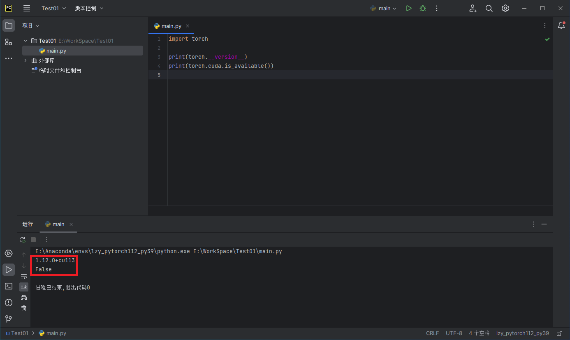Click the False output line
570x340 pixels.
click(44, 269)
